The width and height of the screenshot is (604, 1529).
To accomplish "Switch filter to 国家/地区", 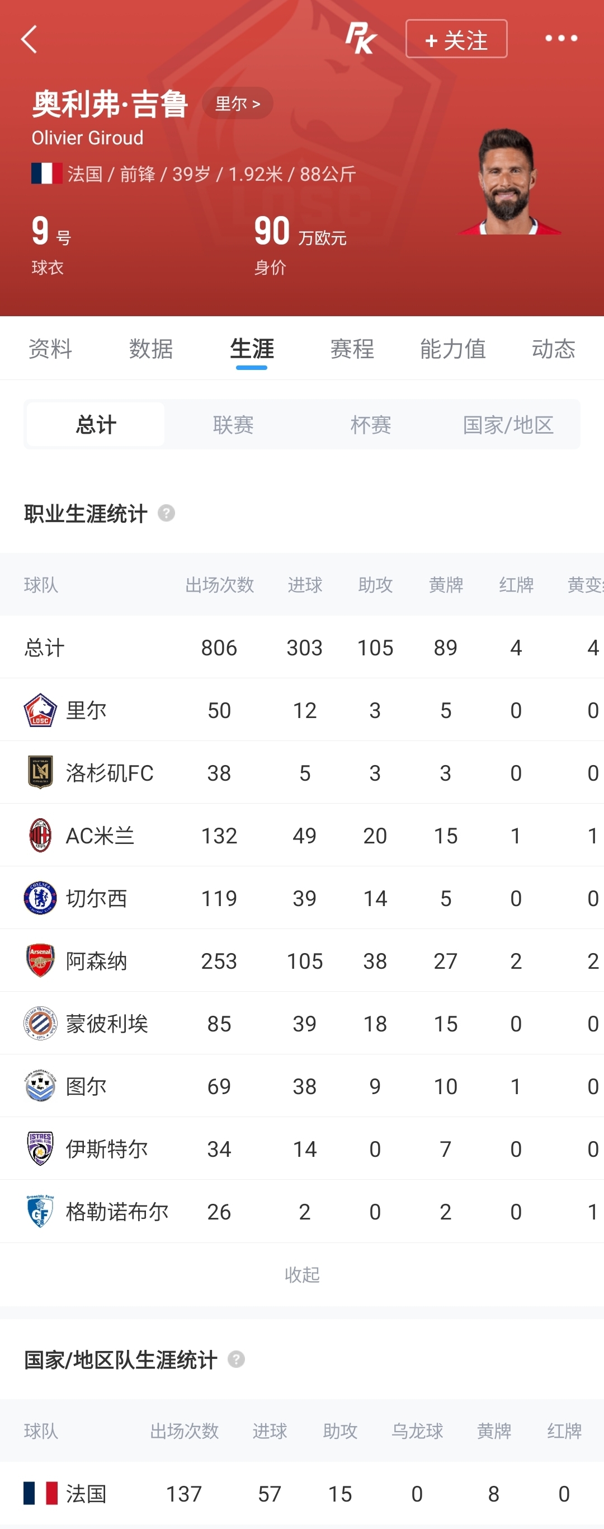I will tap(508, 424).
